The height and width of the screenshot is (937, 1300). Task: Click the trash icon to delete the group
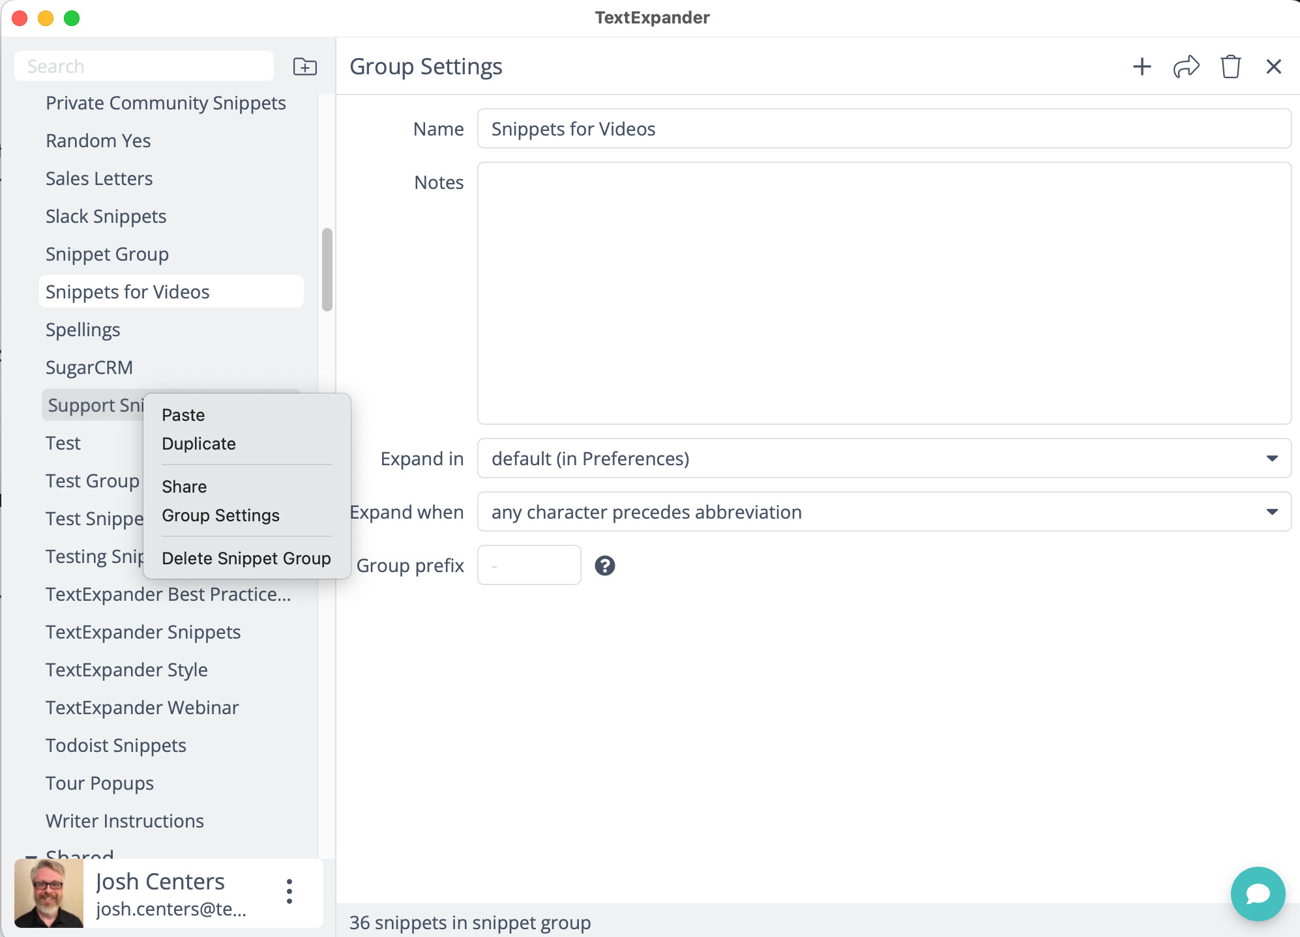tap(1230, 66)
